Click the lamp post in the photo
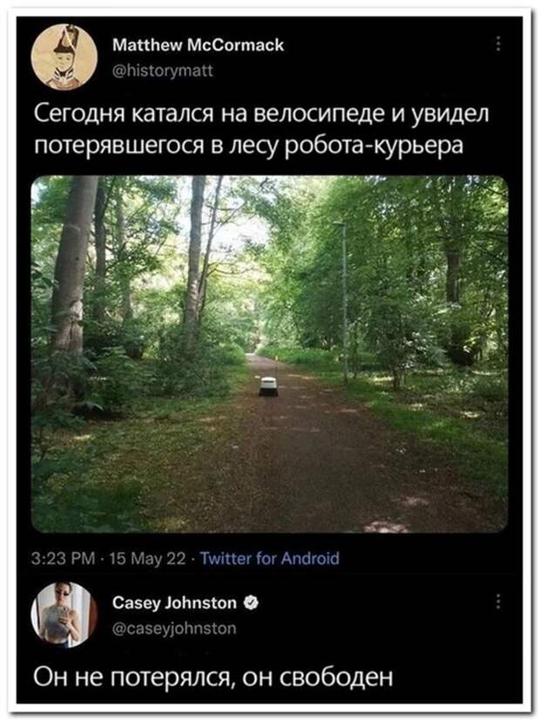The height and width of the screenshot is (721, 540). 343,301
